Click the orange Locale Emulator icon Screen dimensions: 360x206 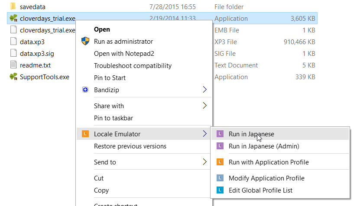(x=85, y=134)
